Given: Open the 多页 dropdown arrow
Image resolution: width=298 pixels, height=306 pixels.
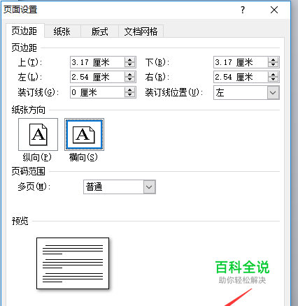Looking at the screenshot, I should 149,187.
